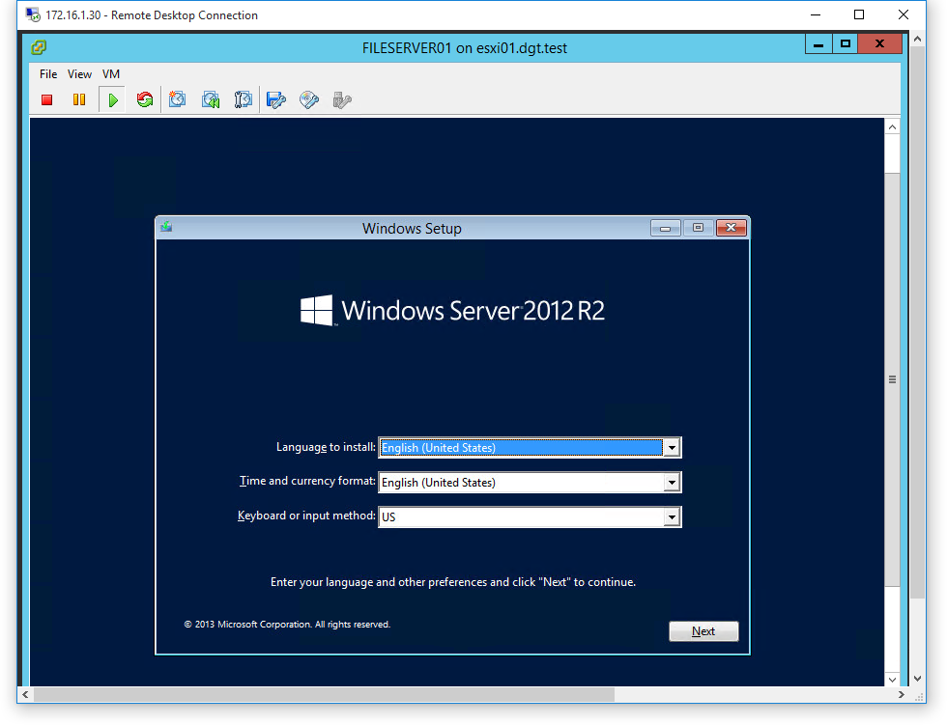Image resolution: width=947 pixels, height=725 pixels.
Task: Expand the Language to install dropdown
Action: pyautogui.click(x=672, y=448)
